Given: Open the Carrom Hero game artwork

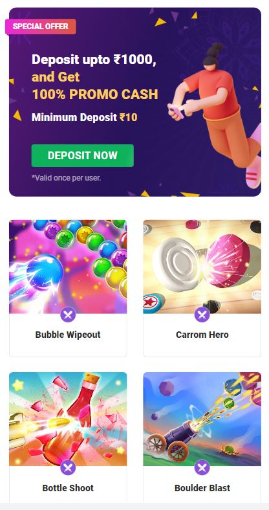Looking at the screenshot, I should pos(202,267).
